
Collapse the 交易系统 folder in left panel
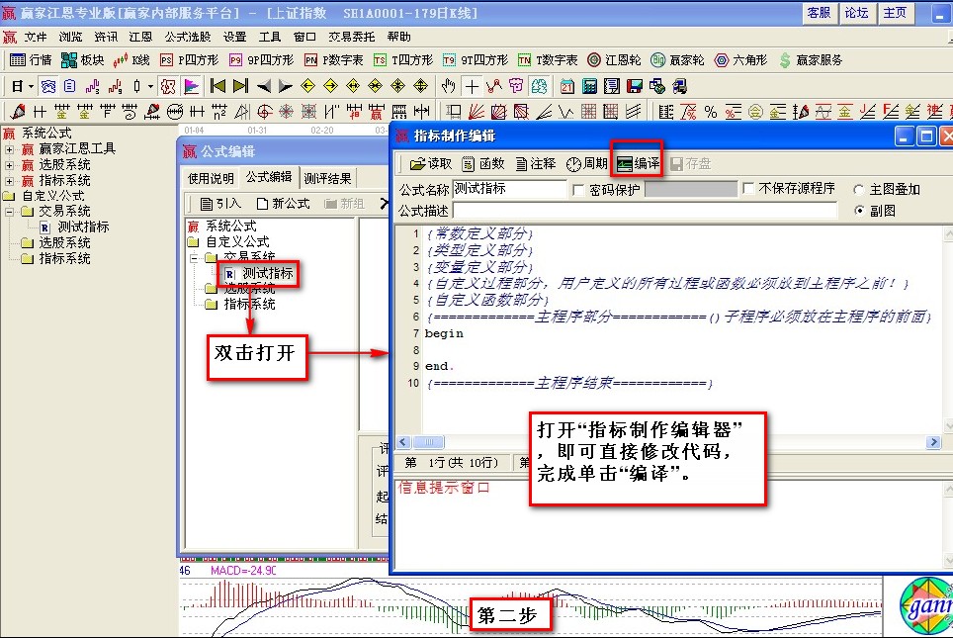click(x=10, y=212)
